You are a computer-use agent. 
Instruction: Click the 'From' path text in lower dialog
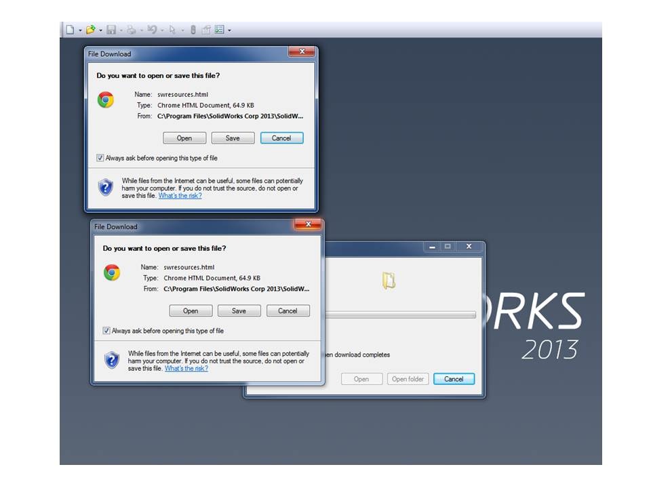coord(237,289)
